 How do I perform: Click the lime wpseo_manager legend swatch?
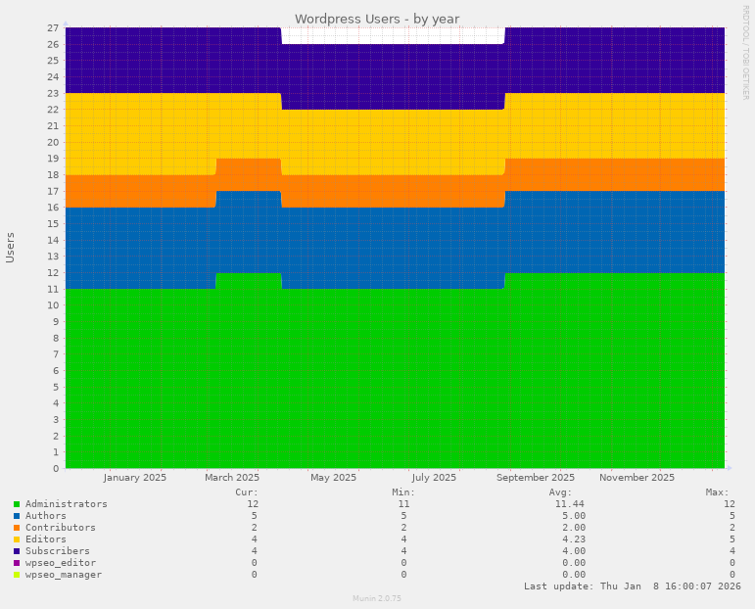tap(17, 575)
